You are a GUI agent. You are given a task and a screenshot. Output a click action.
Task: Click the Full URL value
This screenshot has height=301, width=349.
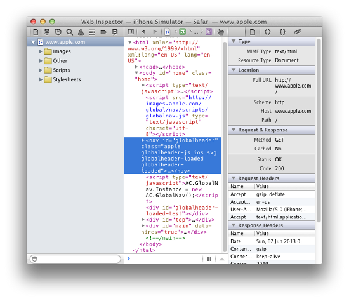click(293, 86)
